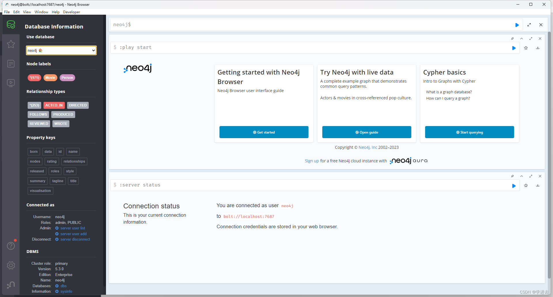553x297 pixels.
Task: Click the visualisation property key
Action: (x=40, y=191)
